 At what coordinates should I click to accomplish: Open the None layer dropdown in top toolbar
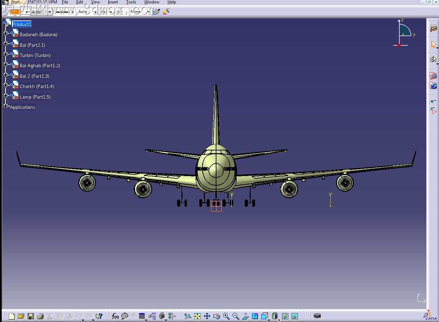coord(140,12)
